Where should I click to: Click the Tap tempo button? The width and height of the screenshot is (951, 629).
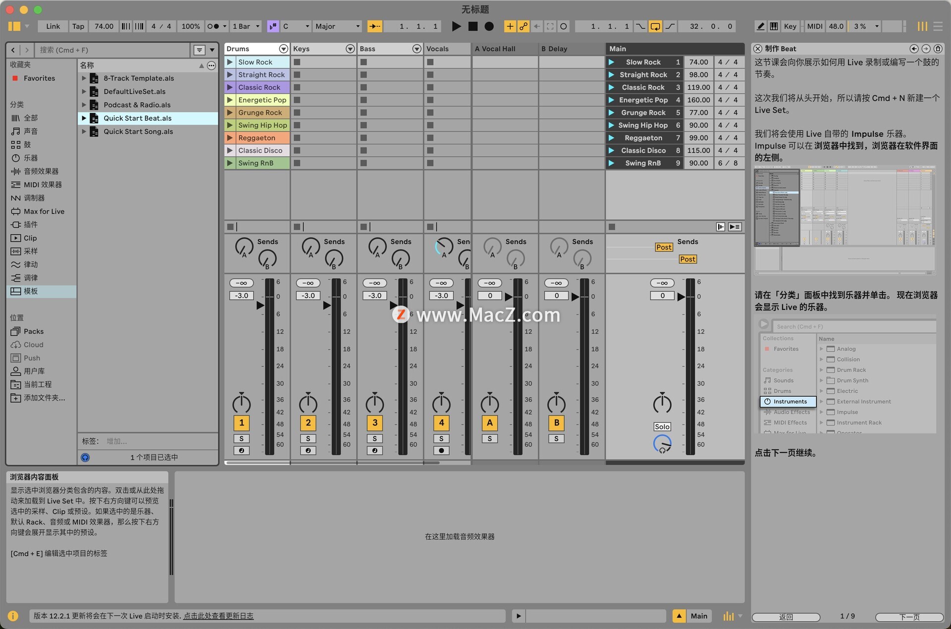coord(78,26)
